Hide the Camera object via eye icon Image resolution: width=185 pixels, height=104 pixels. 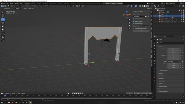coord(181,12)
